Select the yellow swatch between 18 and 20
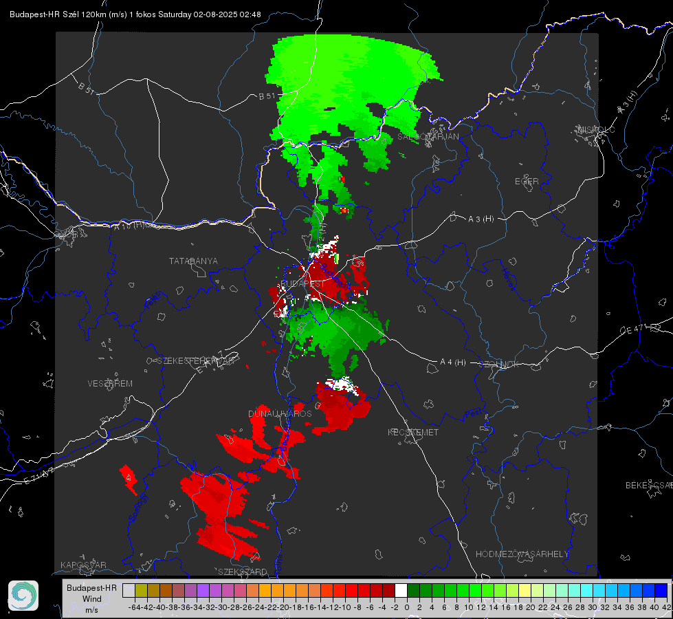 [525, 591]
